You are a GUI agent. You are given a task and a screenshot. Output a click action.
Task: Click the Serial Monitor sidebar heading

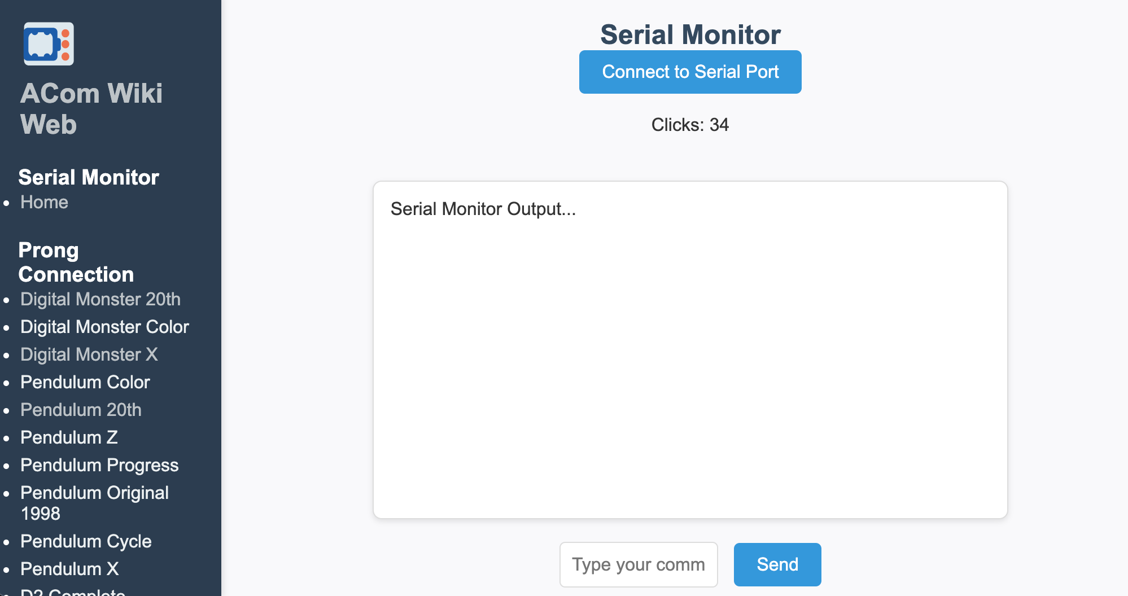(x=89, y=177)
